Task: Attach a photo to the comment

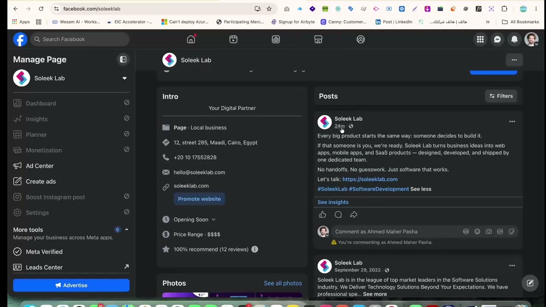Action: click(489, 232)
